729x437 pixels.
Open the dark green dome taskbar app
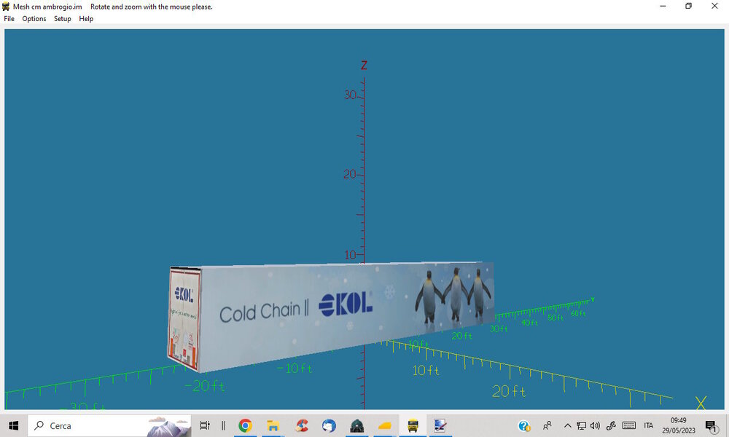356,425
